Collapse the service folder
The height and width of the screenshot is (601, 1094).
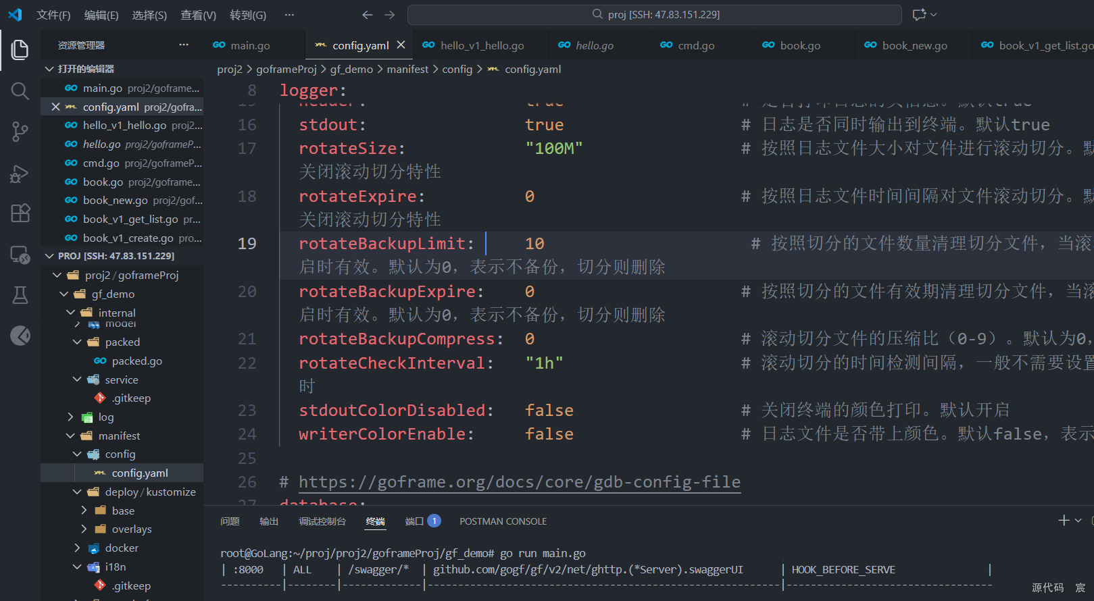click(77, 380)
